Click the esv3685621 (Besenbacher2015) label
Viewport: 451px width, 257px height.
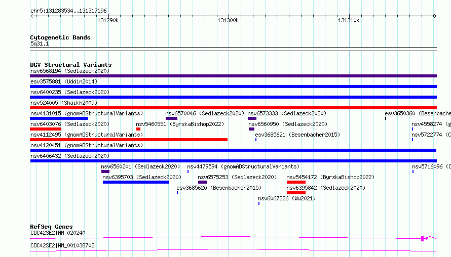tap(297, 135)
